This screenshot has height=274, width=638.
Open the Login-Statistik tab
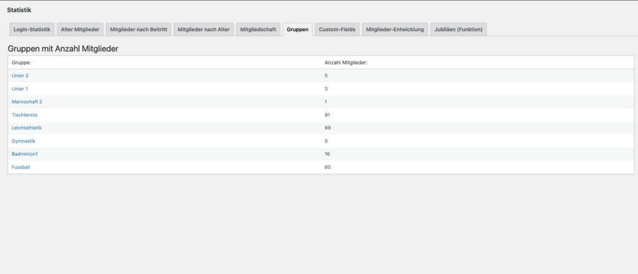pos(31,29)
